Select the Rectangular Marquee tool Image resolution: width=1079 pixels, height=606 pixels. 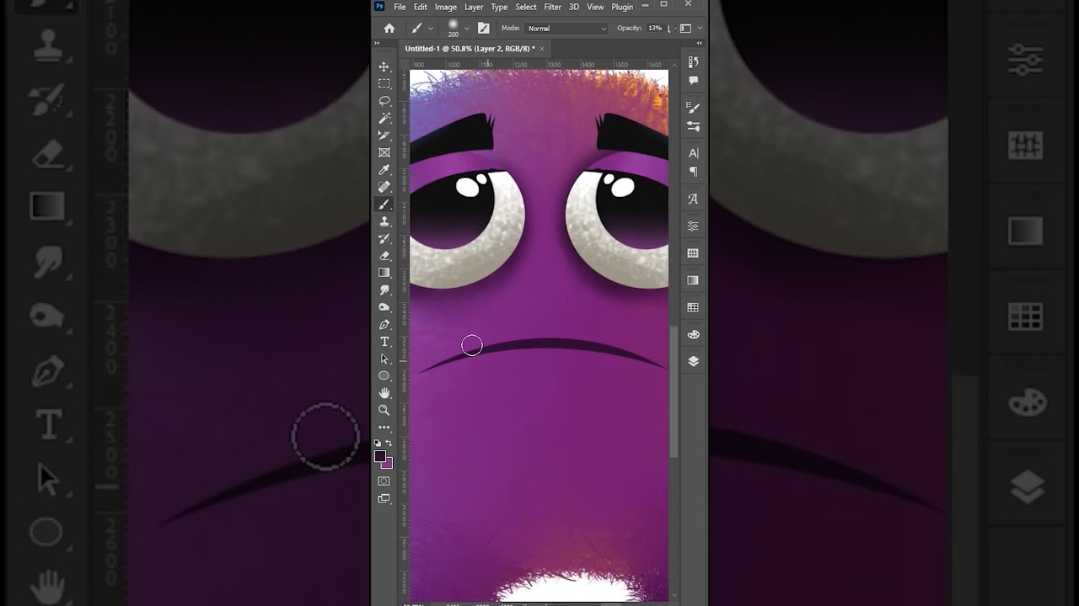pyautogui.click(x=384, y=83)
